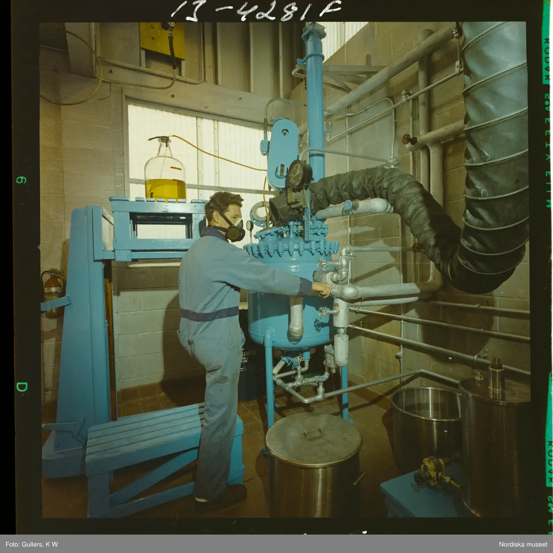The width and height of the screenshot is (553, 553).
Task: Click the green letter 'D' on the film edge
Action: click(x=21, y=386)
